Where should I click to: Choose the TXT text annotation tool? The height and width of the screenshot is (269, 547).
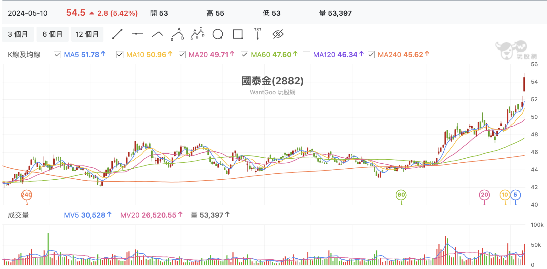point(258,34)
